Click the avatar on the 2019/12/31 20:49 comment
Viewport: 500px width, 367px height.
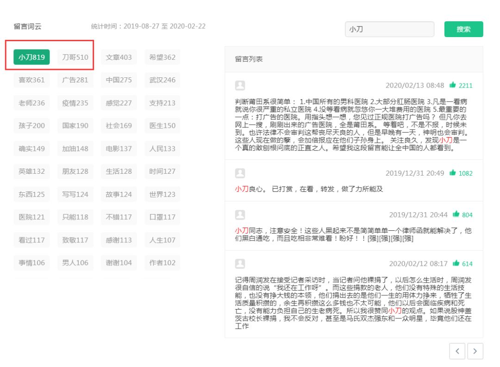coord(240,173)
